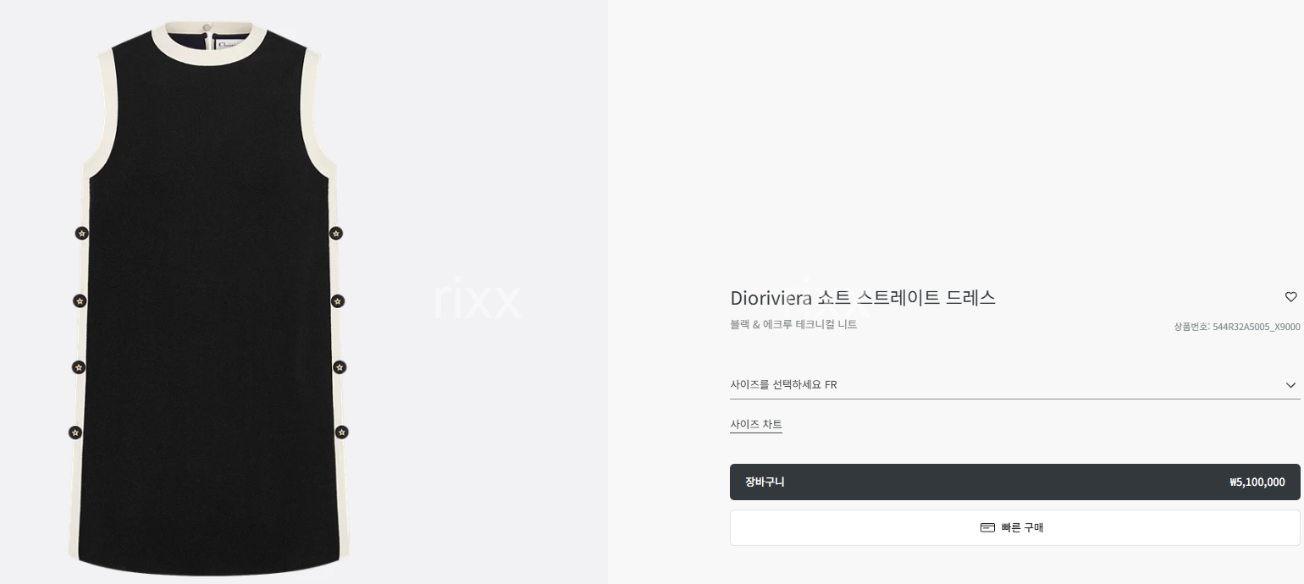Click the third star button on dress's left side
The width and height of the screenshot is (1304, 584).
(79, 367)
